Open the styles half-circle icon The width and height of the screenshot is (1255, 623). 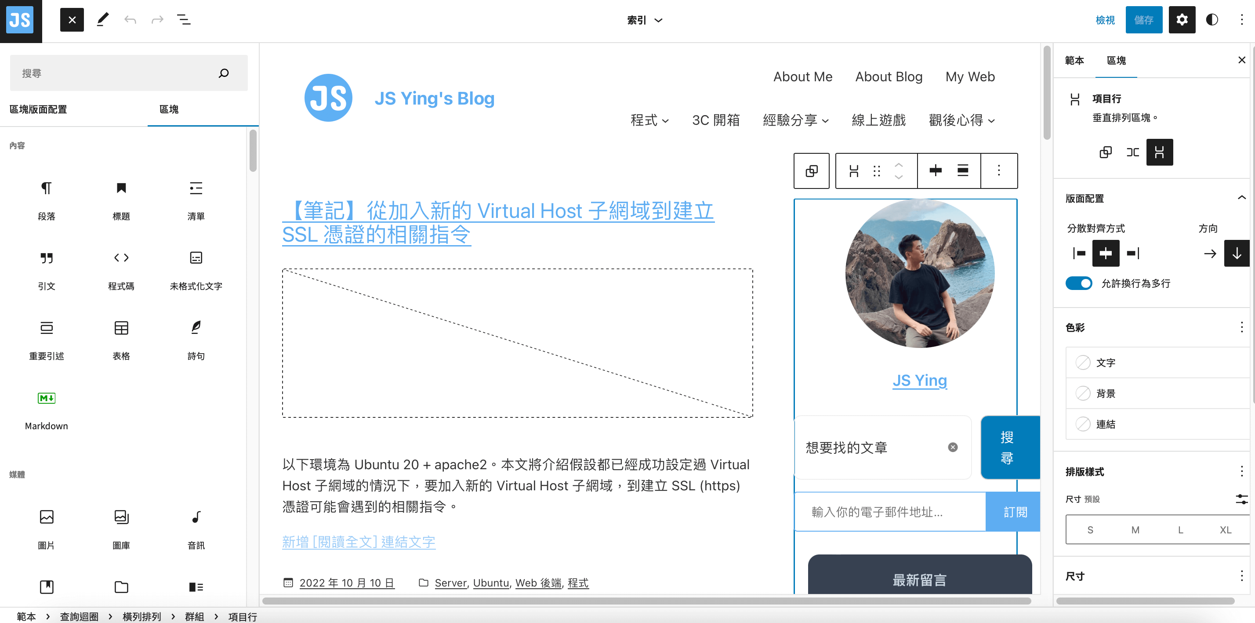coord(1212,20)
